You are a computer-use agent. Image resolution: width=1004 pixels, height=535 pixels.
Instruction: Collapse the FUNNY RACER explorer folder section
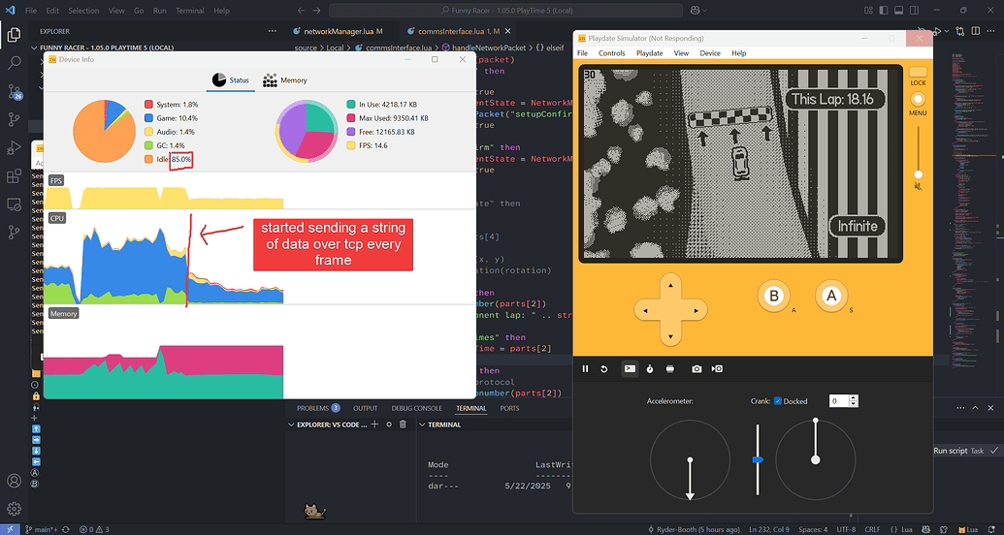35,47
